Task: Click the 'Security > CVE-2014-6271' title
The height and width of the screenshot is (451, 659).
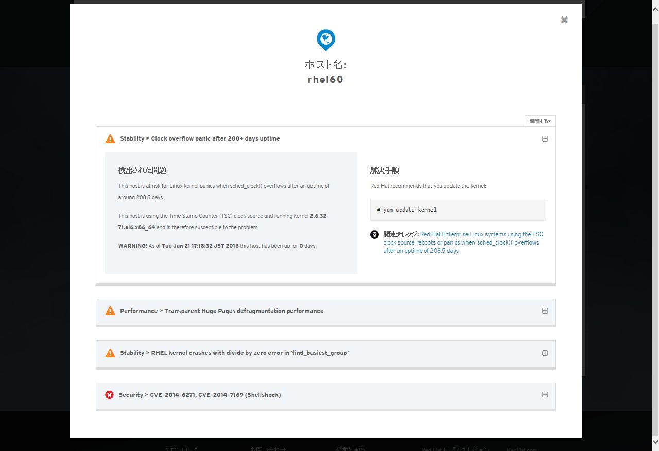Action: [x=200, y=395]
